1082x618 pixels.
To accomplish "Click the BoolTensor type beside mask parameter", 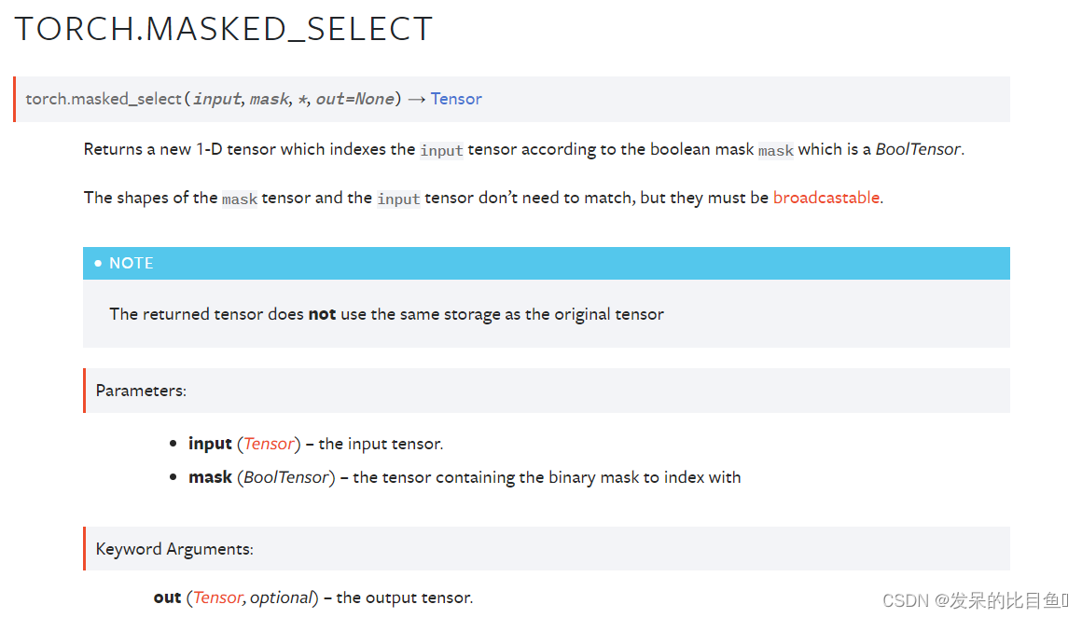I will 286,477.
